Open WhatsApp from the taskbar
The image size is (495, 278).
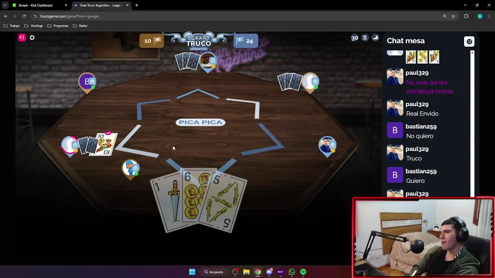click(x=292, y=272)
